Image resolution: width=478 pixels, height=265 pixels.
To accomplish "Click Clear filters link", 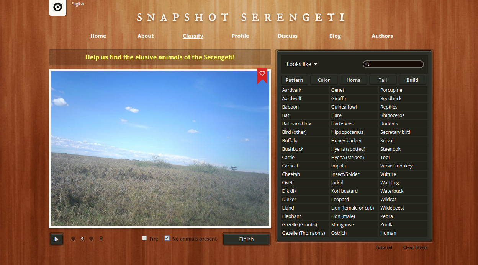I will [415, 247].
